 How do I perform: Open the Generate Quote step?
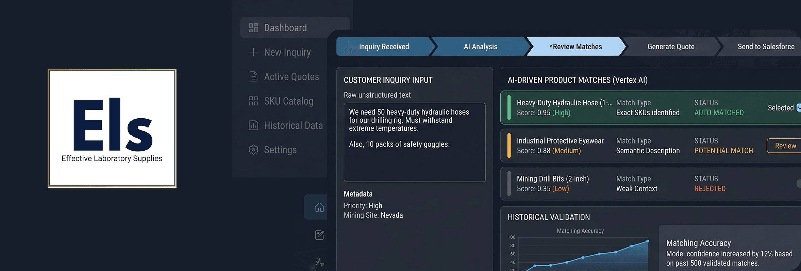click(x=671, y=47)
